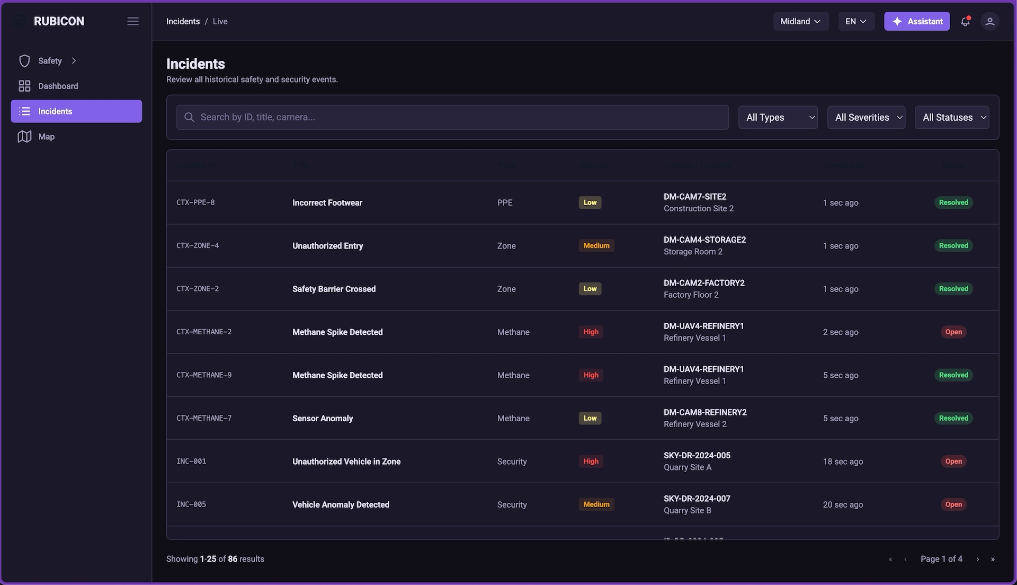Click the Page 1 of 4 indicator
Image resolution: width=1017 pixels, height=585 pixels.
click(x=941, y=559)
